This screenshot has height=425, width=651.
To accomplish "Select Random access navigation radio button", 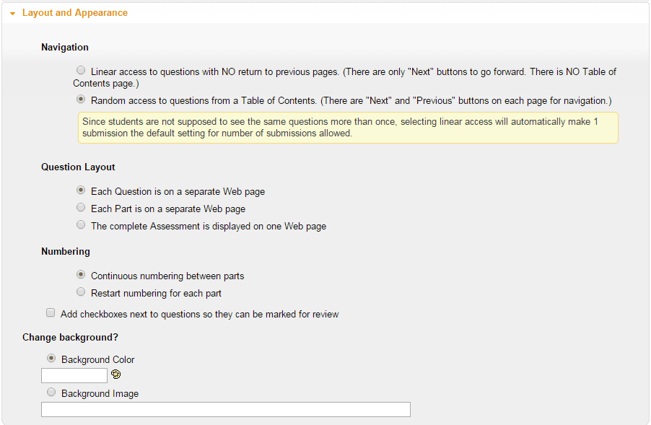I will (81, 99).
